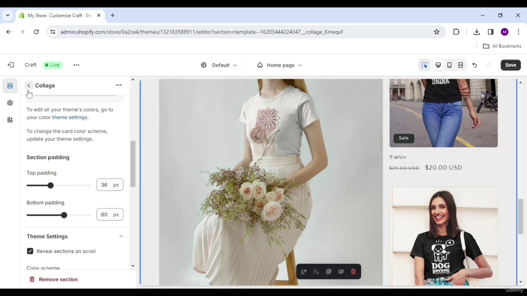Screen dimensions: 527x296
Task: Click the preview pane vertical scrollbar
Action: 520,216
